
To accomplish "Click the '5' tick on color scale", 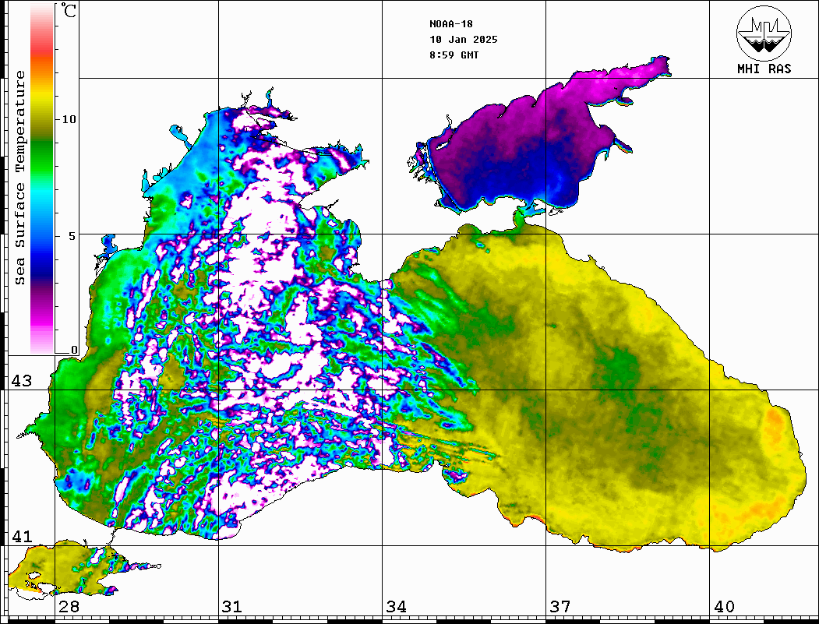I will pos(72,235).
